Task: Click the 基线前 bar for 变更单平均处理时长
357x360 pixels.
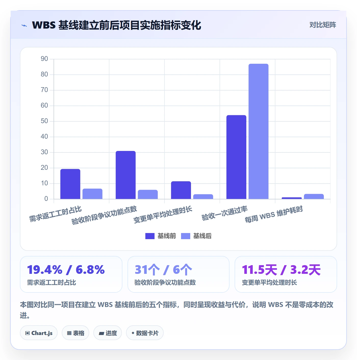Action: (181, 190)
